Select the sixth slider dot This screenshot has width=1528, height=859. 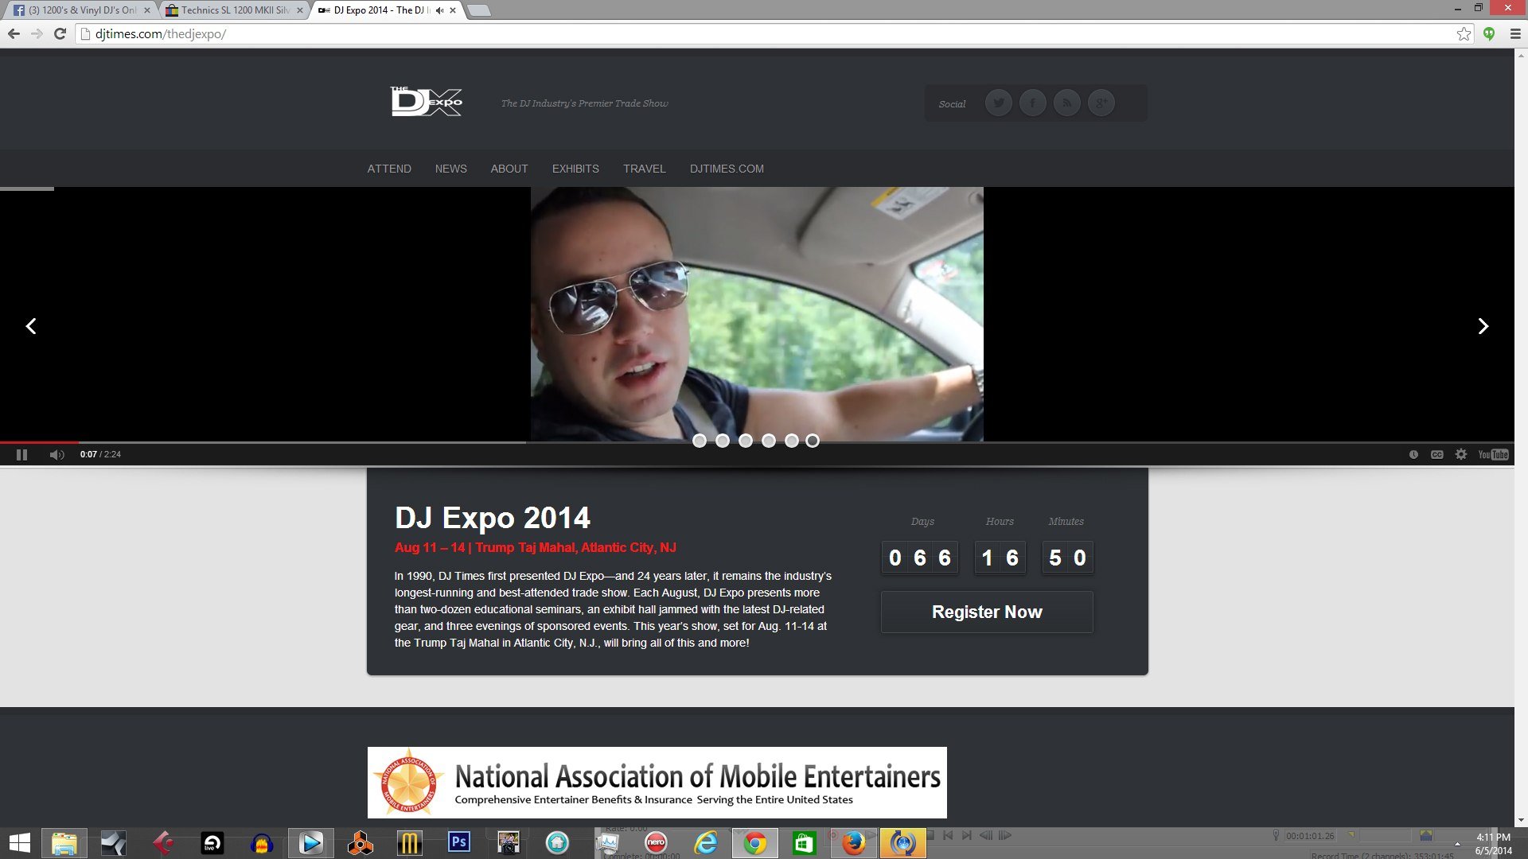(813, 441)
